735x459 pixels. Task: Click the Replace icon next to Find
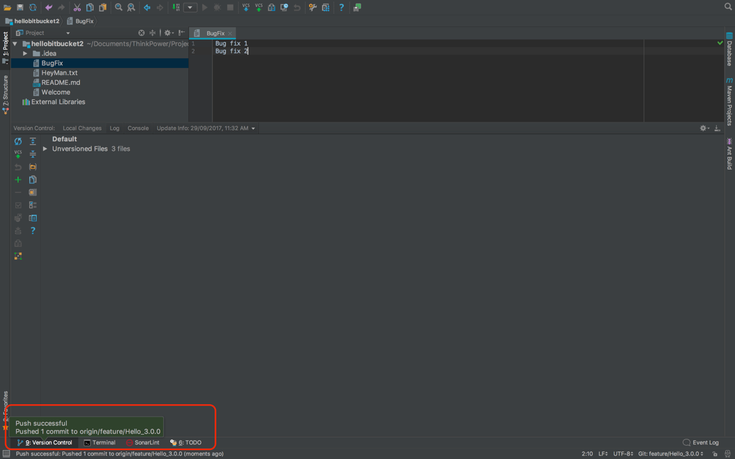(x=131, y=8)
